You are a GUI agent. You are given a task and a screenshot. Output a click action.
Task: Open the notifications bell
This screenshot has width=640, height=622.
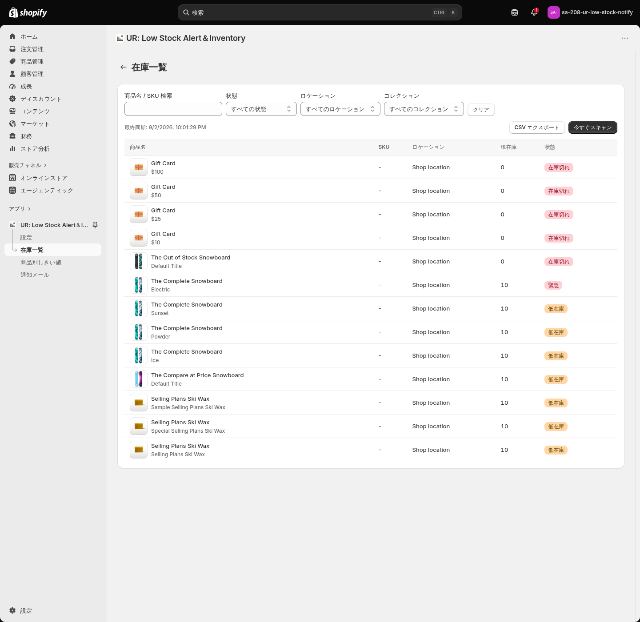click(x=534, y=12)
